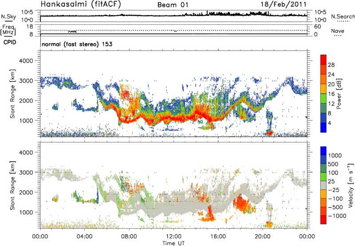Pick the light green 12-16 dB Power segment
355x246 pixels.
[323, 99]
